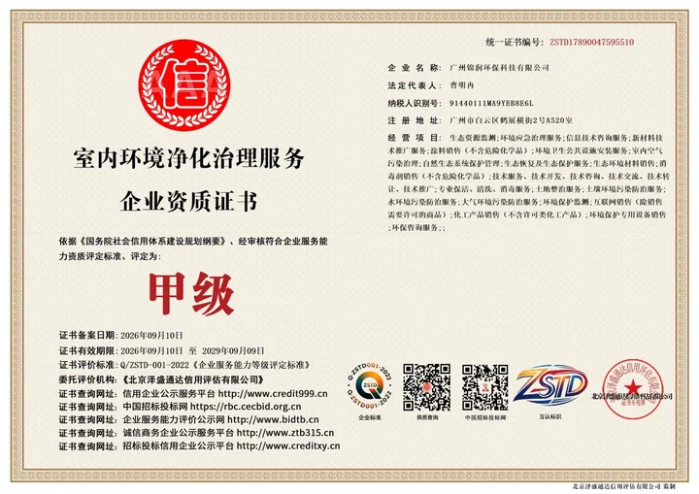Click the 互认标识 caption under ZSTD logo
The image size is (699, 494).
click(x=550, y=417)
